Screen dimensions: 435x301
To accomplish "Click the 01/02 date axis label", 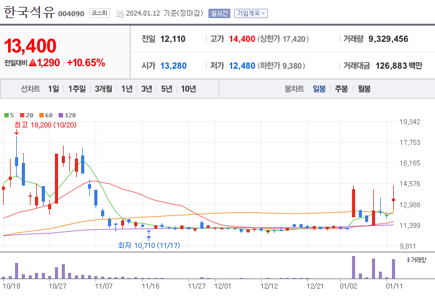I will 348,286.
